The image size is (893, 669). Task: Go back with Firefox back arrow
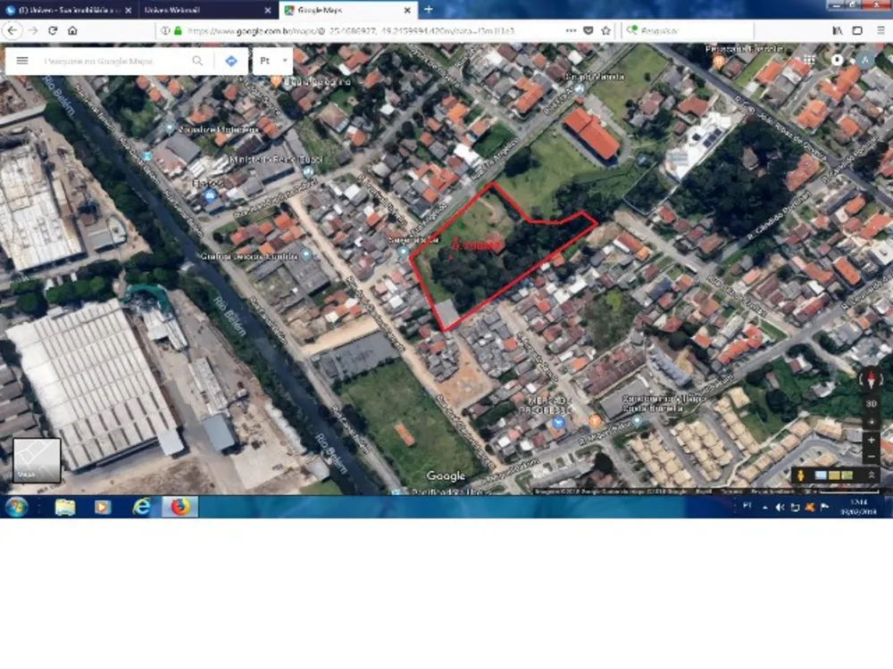tap(13, 30)
